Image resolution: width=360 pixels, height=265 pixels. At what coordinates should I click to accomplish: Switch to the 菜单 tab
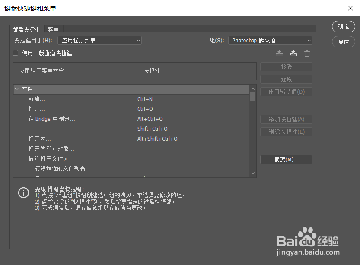pos(53,29)
